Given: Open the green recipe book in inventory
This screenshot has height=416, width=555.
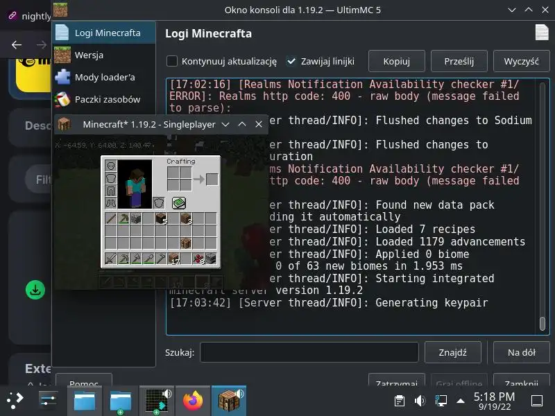Looking at the screenshot, I should (179, 203).
